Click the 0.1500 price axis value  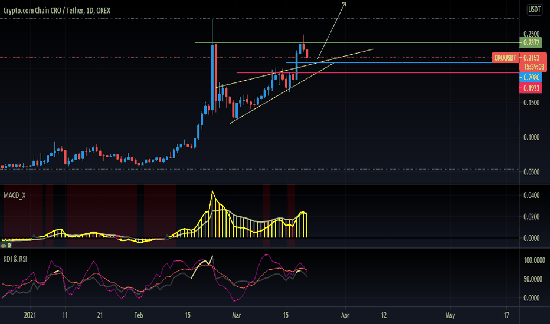pos(531,103)
